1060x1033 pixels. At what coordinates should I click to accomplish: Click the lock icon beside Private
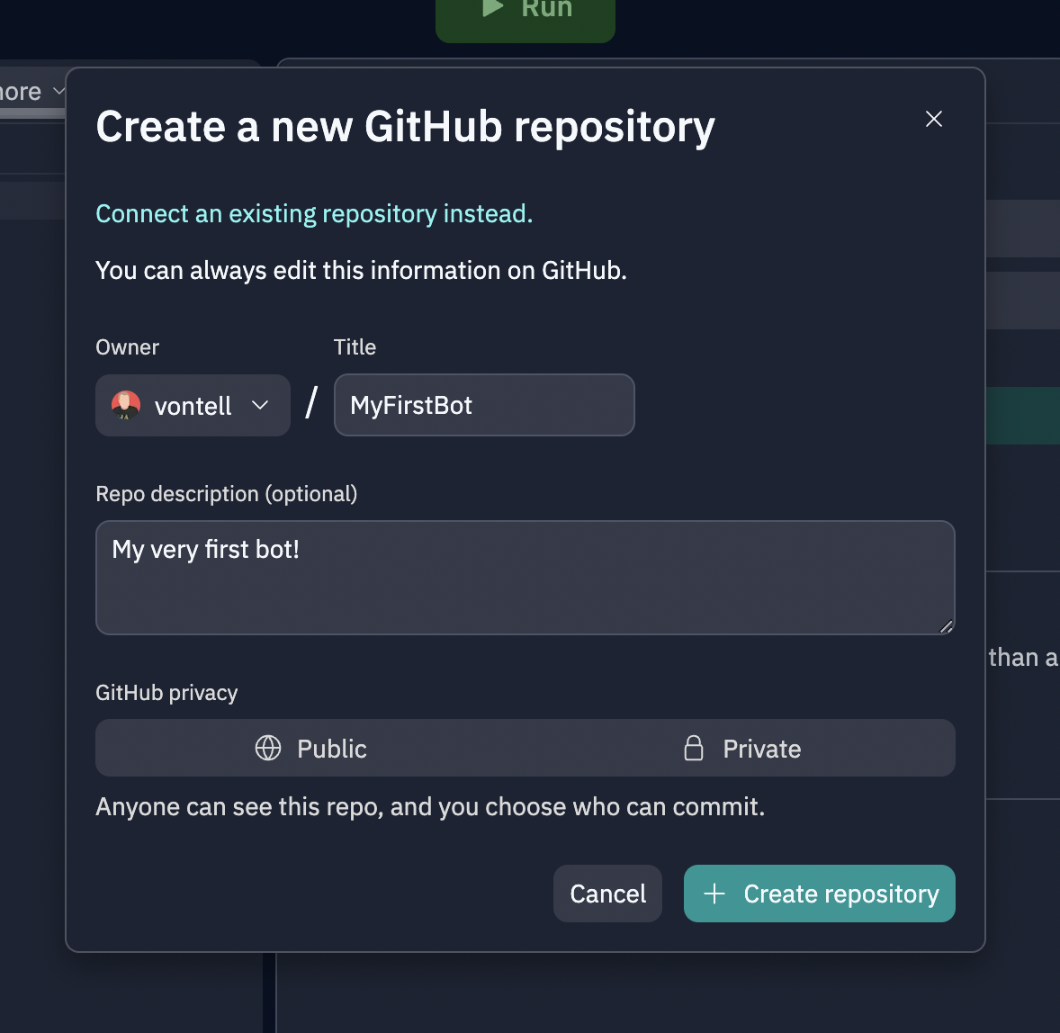(x=694, y=749)
